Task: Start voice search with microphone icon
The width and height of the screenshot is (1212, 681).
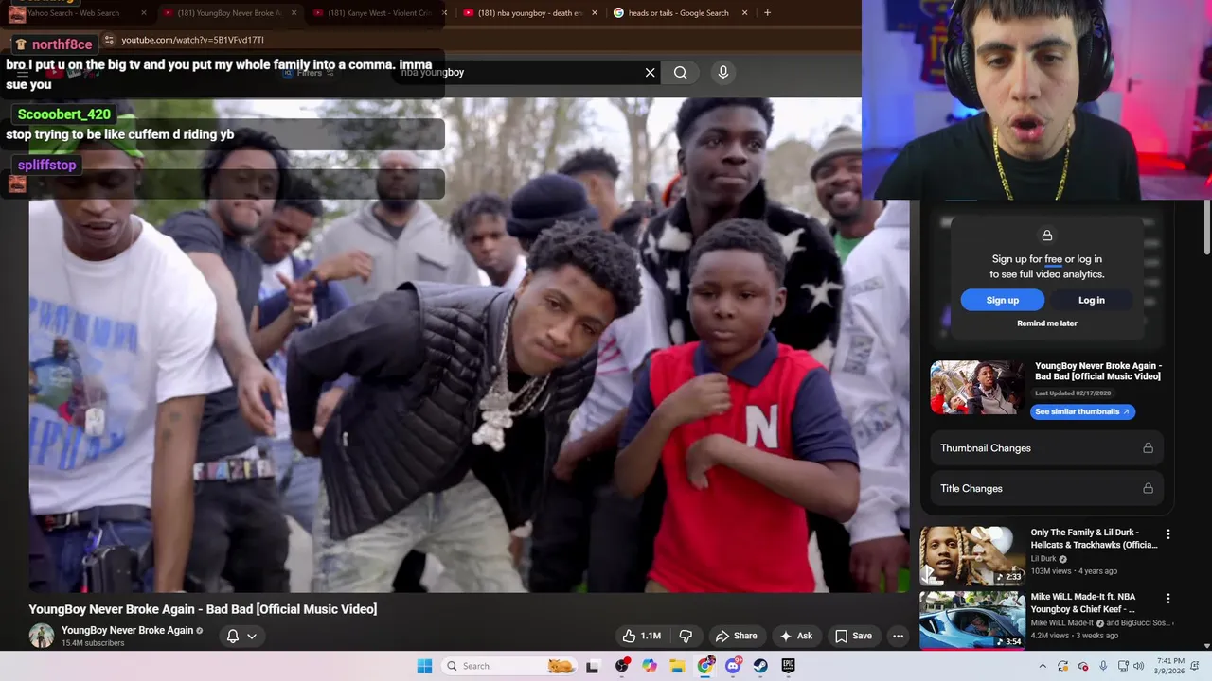Action: (723, 72)
